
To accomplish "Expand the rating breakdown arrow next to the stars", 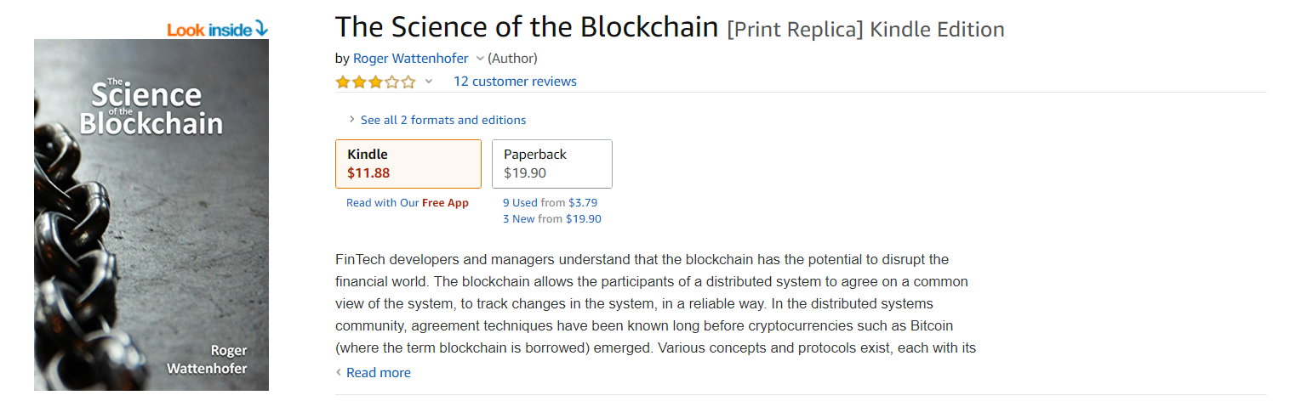I will (429, 82).
